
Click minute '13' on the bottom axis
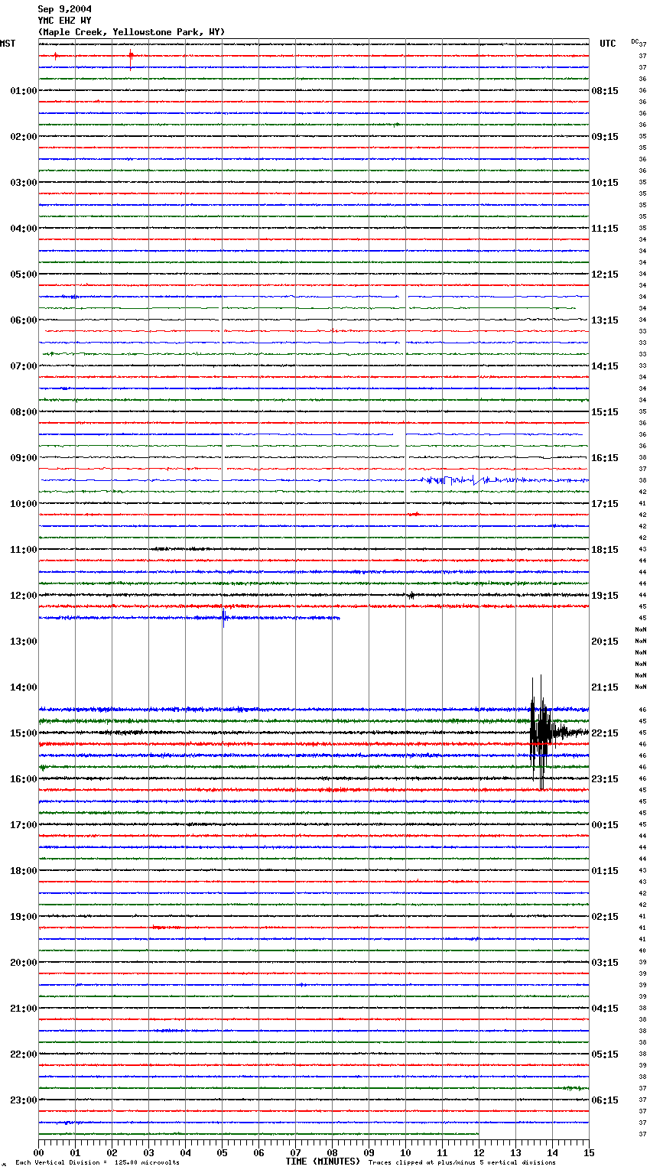515,1152
